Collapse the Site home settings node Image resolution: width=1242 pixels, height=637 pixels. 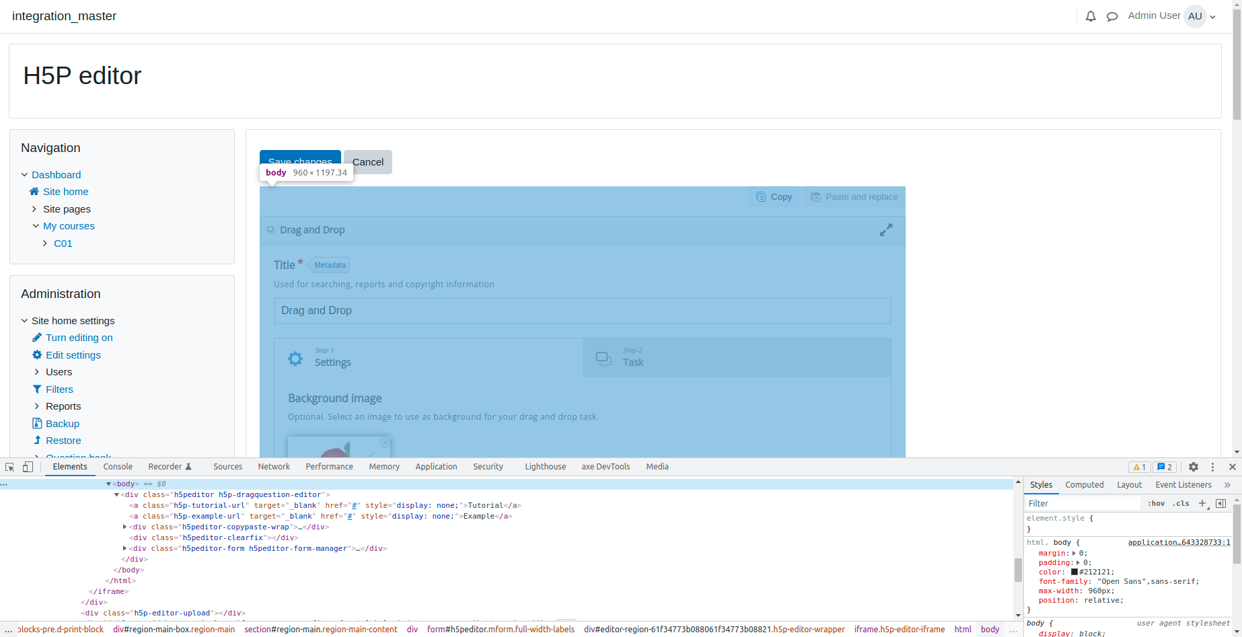pyautogui.click(x=25, y=321)
